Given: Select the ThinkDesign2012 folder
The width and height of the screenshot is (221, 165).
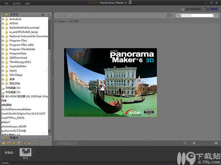Looking at the screenshot, I should (x=20, y=62).
